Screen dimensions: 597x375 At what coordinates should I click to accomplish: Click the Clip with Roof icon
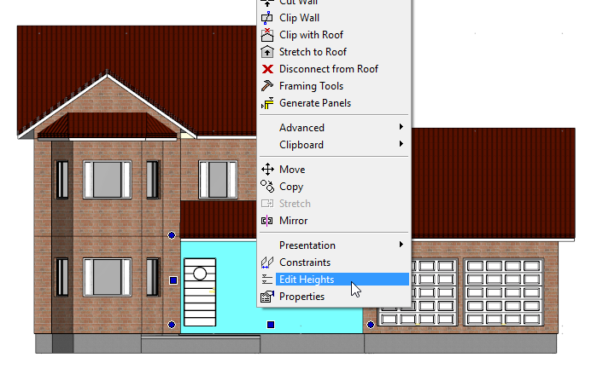point(267,35)
